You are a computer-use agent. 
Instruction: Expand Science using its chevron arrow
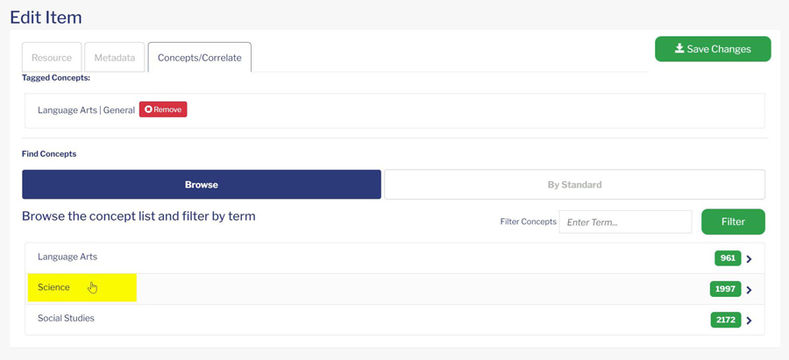[x=750, y=290]
